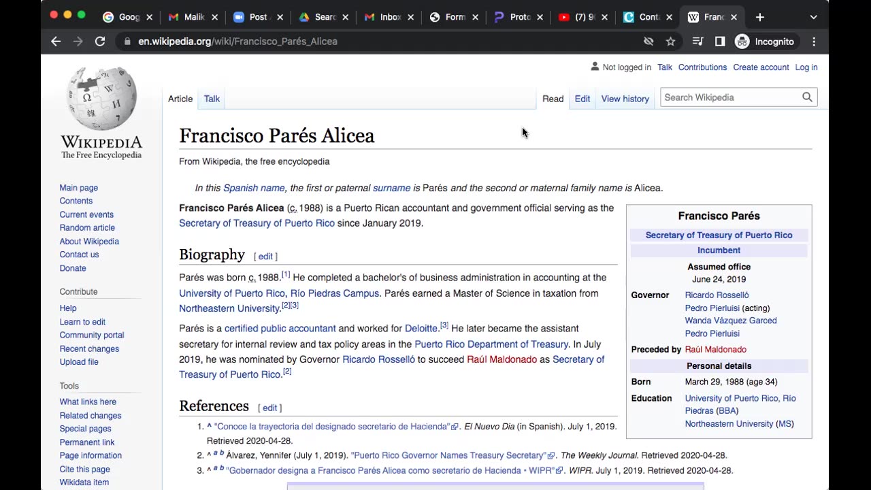Open Recent changes in sidebar

89,349
